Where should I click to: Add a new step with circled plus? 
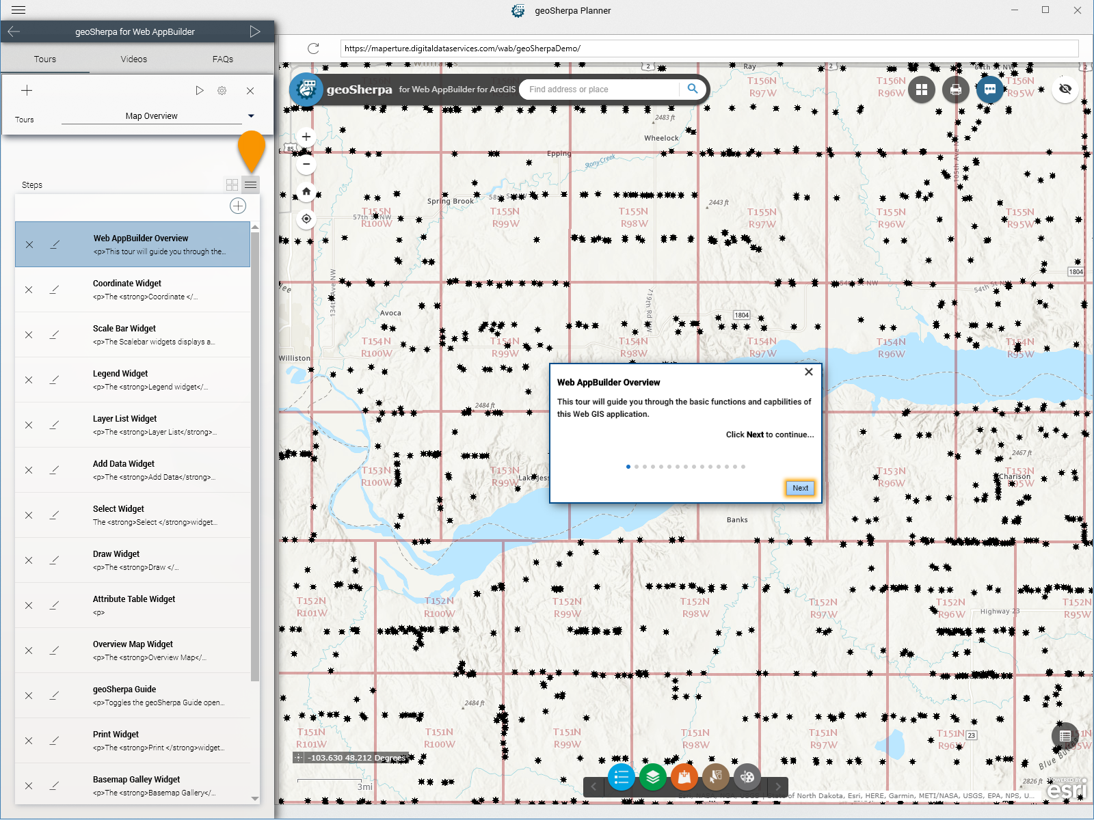pos(238,206)
